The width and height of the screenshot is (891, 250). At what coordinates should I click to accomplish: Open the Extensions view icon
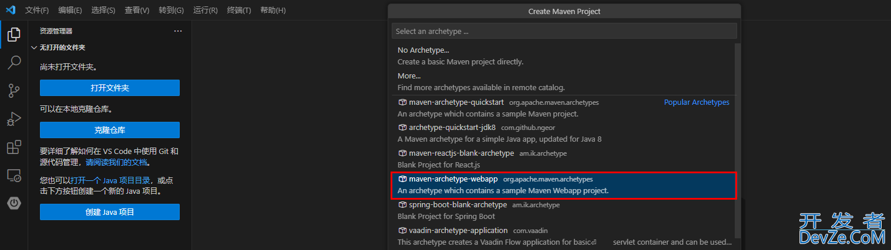point(14,147)
